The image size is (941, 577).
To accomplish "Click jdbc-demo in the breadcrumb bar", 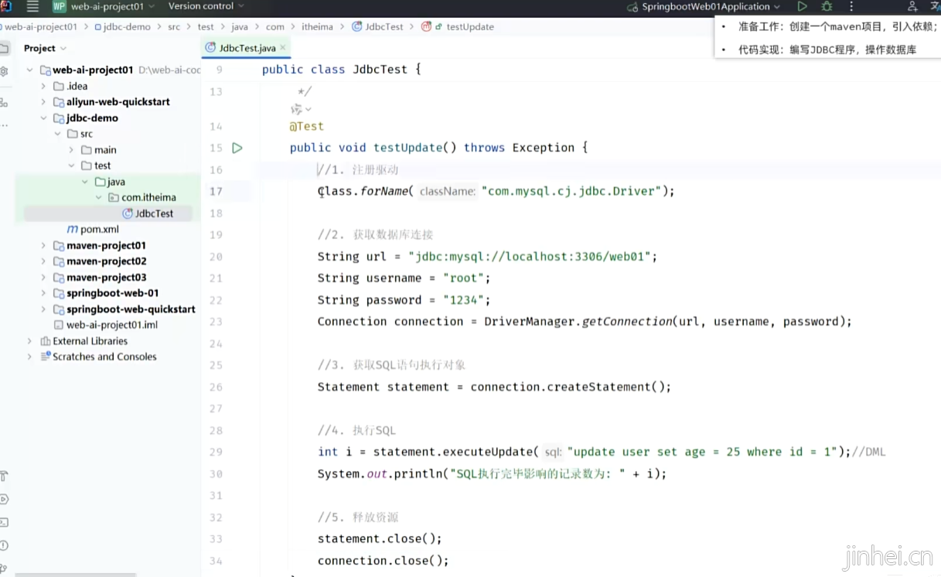I will 128,26.
